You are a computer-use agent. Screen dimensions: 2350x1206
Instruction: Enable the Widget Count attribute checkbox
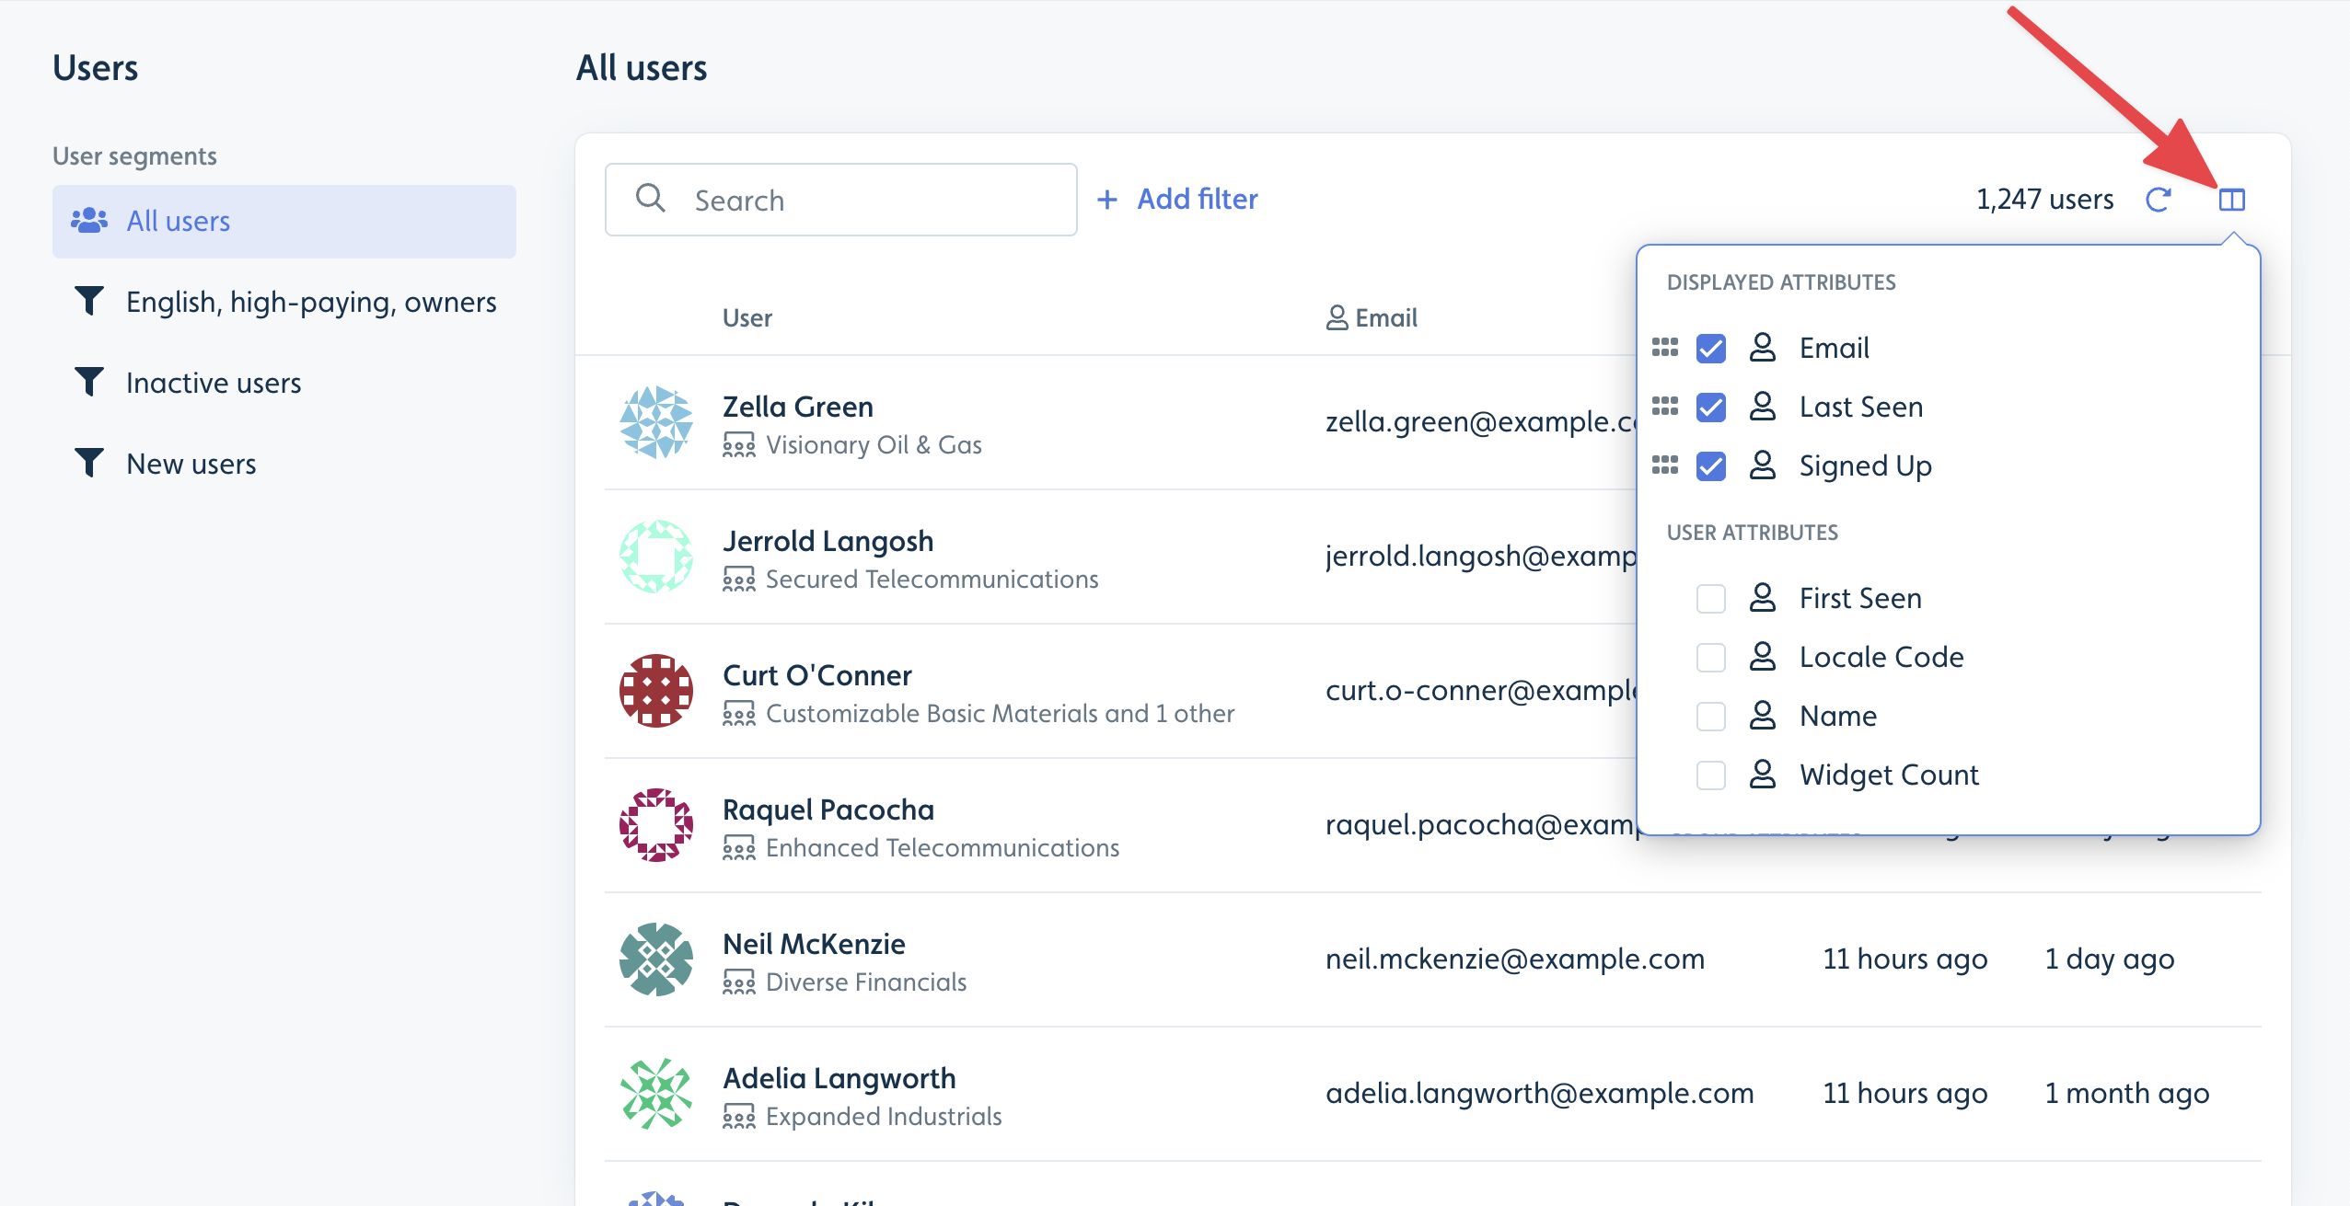tap(1711, 774)
